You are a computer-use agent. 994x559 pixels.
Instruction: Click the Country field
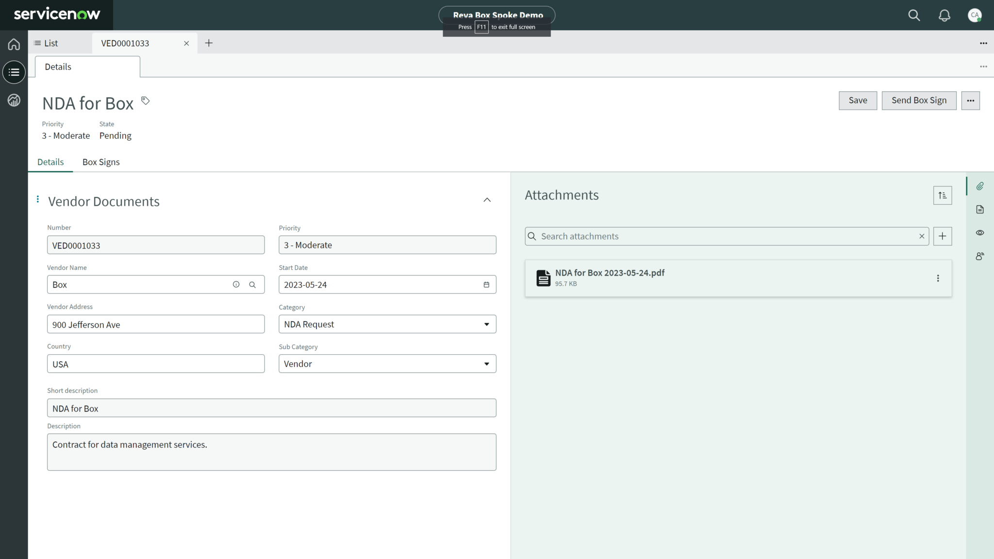click(156, 364)
